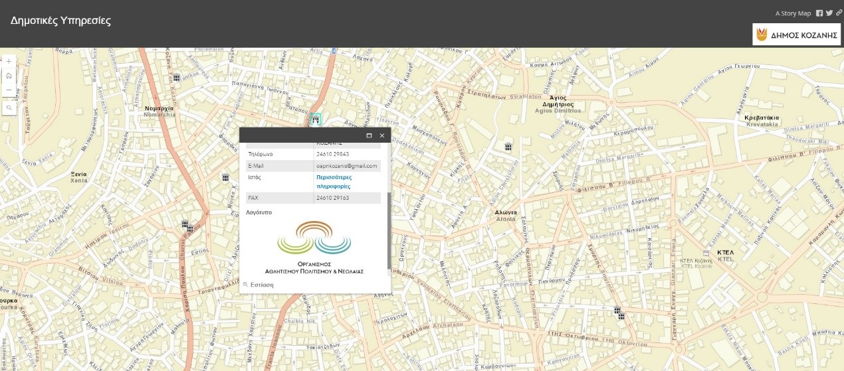The width and height of the screenshot is (844, 371).
Task: Open the map search tool
Action: click(9, 107)
